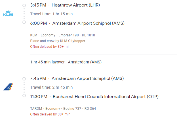177x120 pixels.
Task: Click the KLM airline logo
Action: (x=8, y=14)
